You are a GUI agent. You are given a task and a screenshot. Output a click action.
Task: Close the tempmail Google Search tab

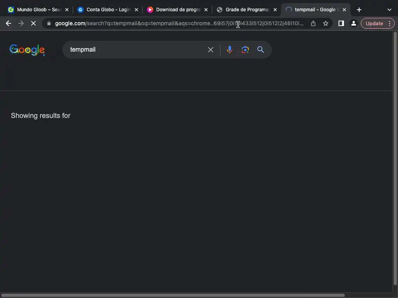tap(344, 10)
